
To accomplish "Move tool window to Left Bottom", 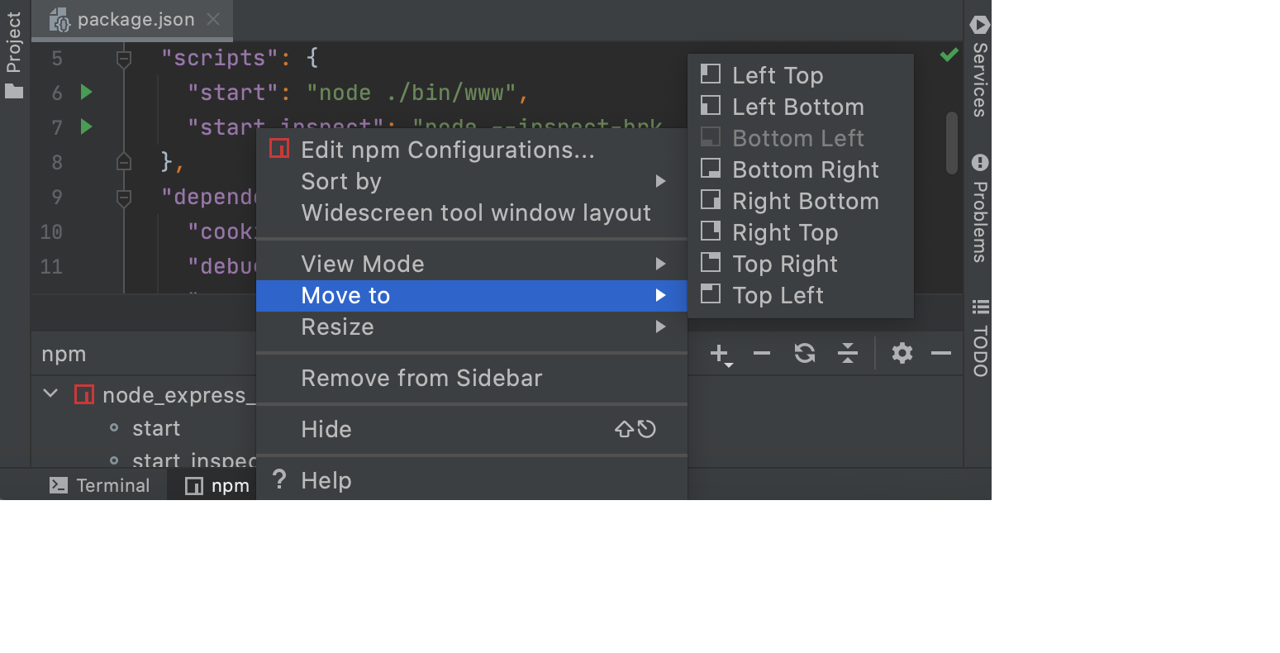I will [801, 107].
